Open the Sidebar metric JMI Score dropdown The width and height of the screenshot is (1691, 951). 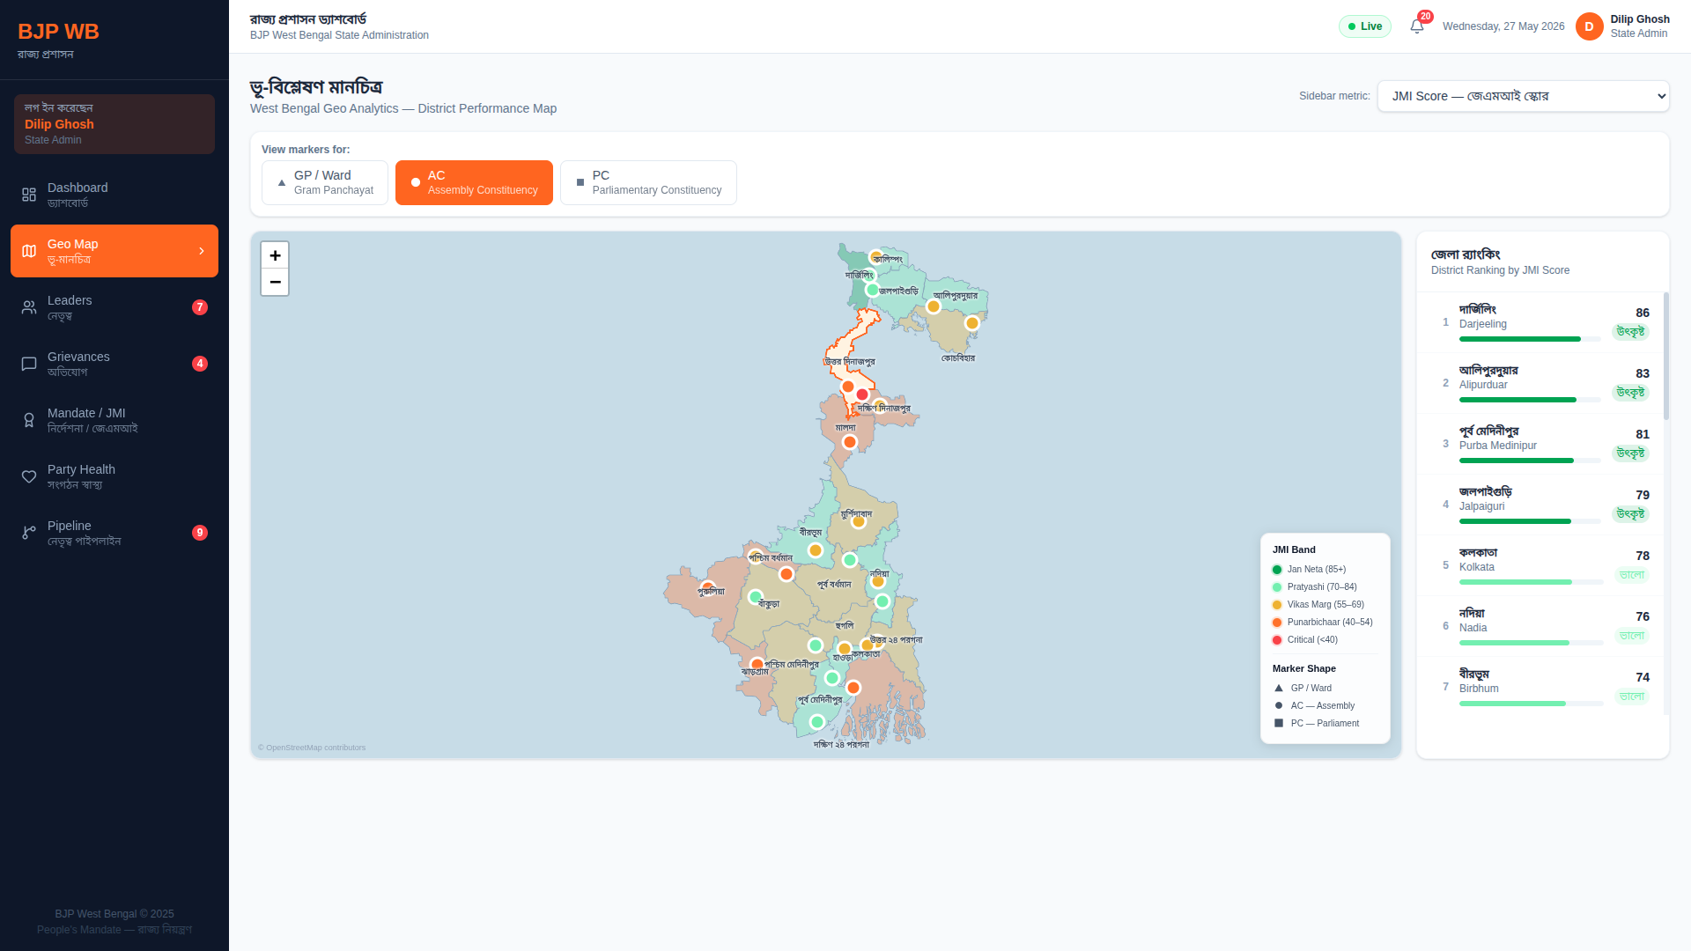1523,96
